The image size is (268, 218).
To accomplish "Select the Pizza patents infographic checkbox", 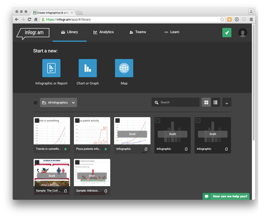I will click(x=77, y=121).
